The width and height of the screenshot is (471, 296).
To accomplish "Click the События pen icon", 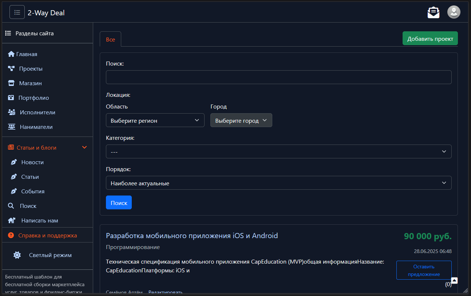I will [14, 192].
